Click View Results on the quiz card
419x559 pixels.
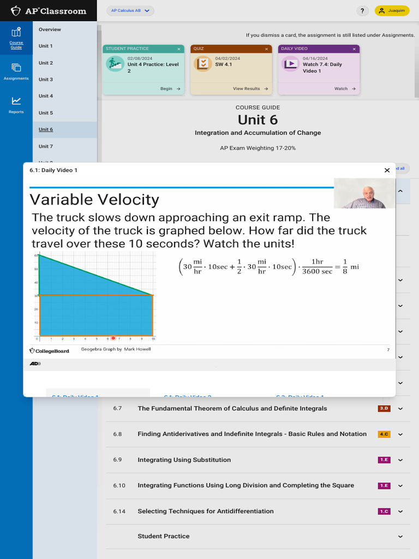pyautogui.click(x=250, y=88)
